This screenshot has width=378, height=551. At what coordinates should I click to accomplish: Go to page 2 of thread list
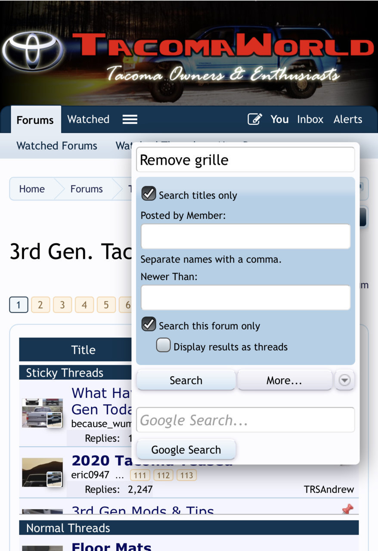pos(40,305)
